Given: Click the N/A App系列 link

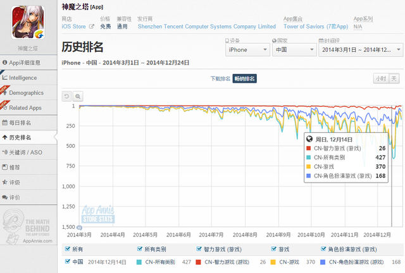Looking at the screenshot, I should point(358,27).
